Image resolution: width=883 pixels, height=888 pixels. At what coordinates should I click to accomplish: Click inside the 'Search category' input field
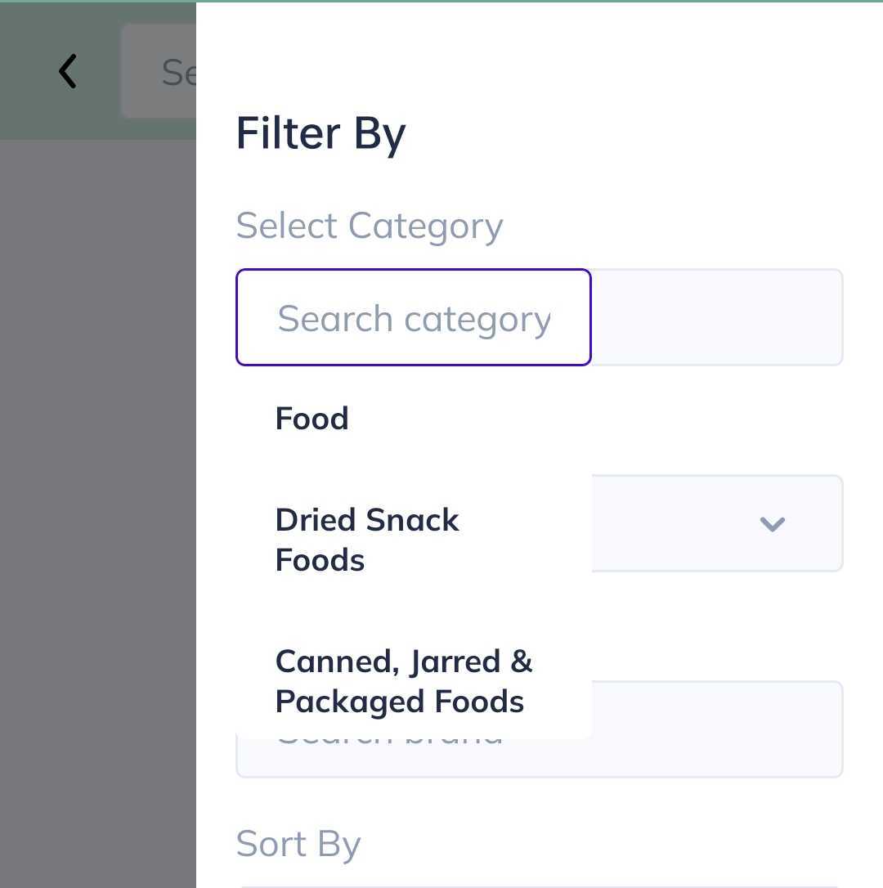[414, 317]
